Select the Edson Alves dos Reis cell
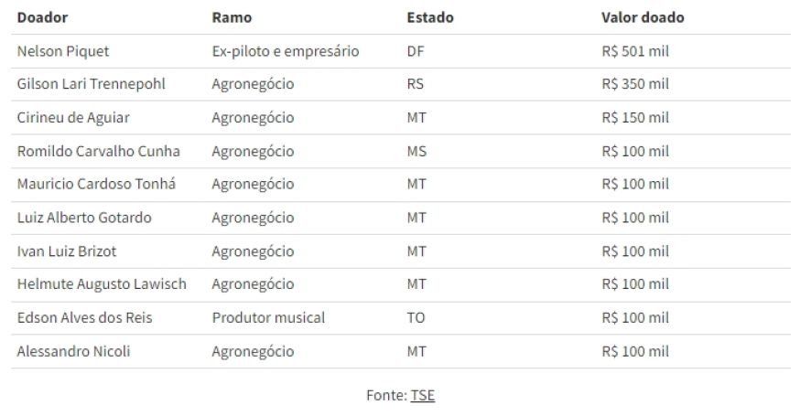The image size is (811, 416). pyautogui.click(x=85, y=318)
